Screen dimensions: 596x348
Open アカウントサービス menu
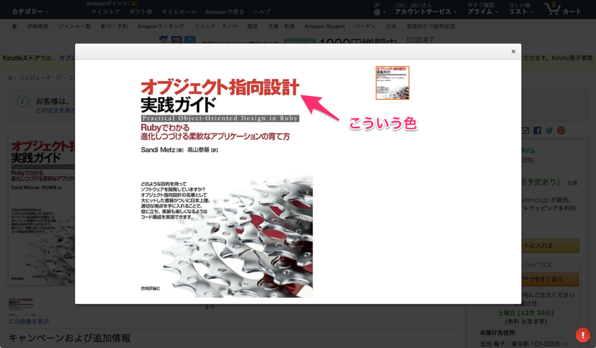(x=425, y=12)
